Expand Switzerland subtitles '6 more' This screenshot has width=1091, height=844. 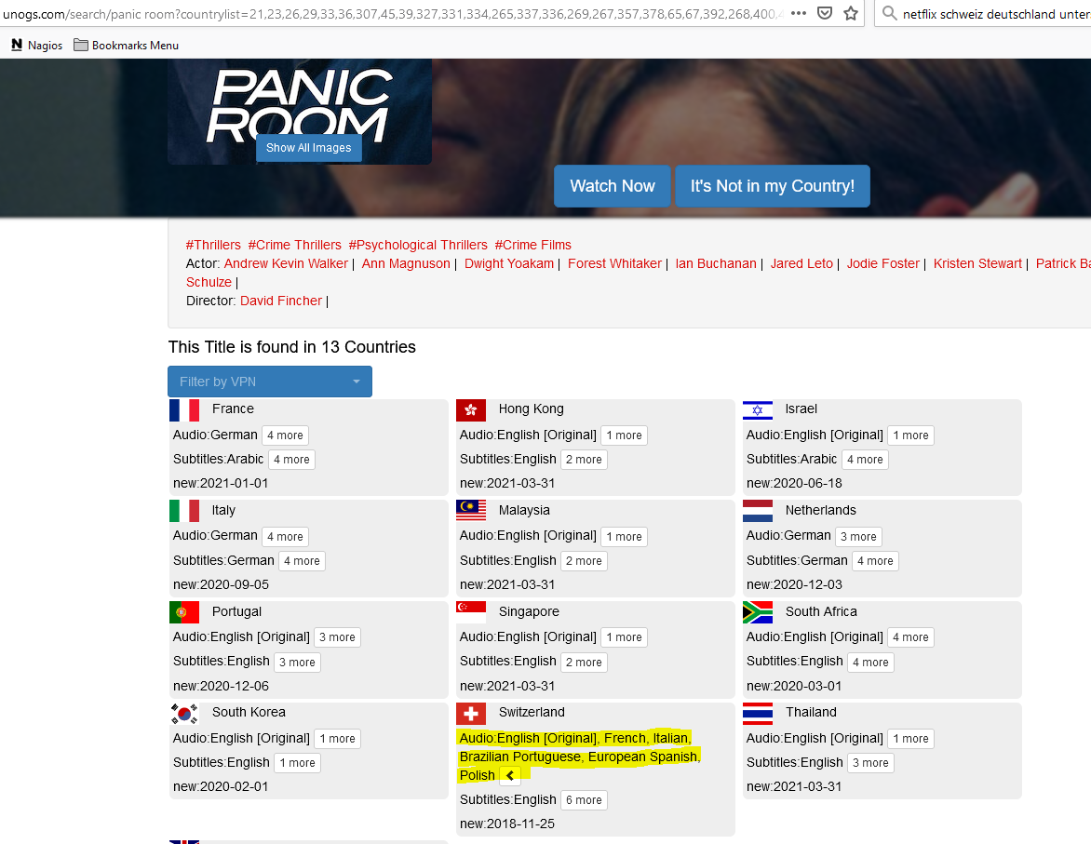(584, 800)
